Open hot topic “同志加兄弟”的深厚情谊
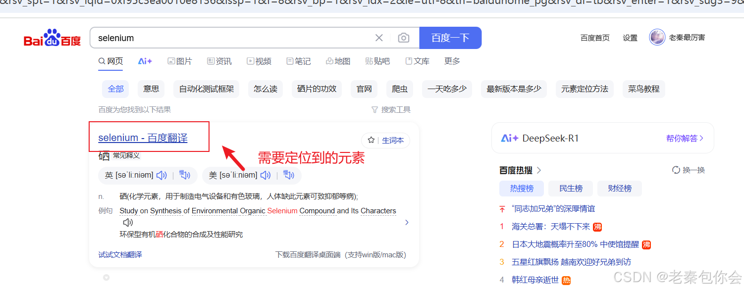 coord(553,209)
